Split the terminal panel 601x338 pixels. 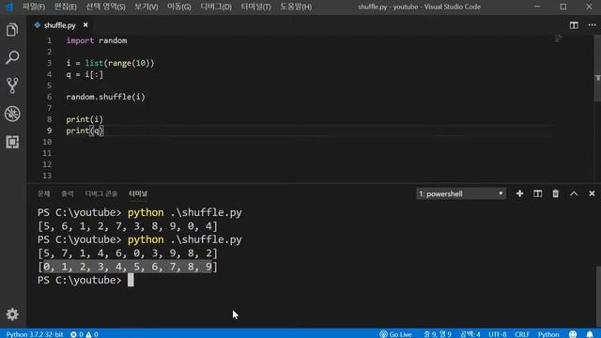[538, 193]
